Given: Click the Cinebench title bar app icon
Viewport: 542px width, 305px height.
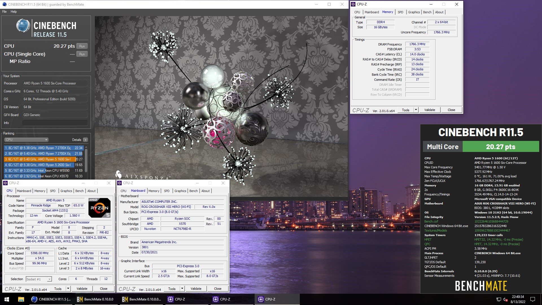Looking at the screenshot, I should (x=4, y=4).
